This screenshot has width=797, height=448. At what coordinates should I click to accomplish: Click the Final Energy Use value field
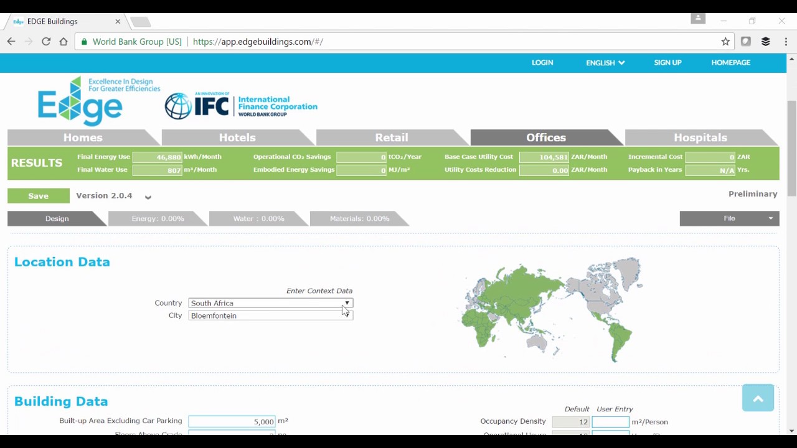tap(157, 157)
